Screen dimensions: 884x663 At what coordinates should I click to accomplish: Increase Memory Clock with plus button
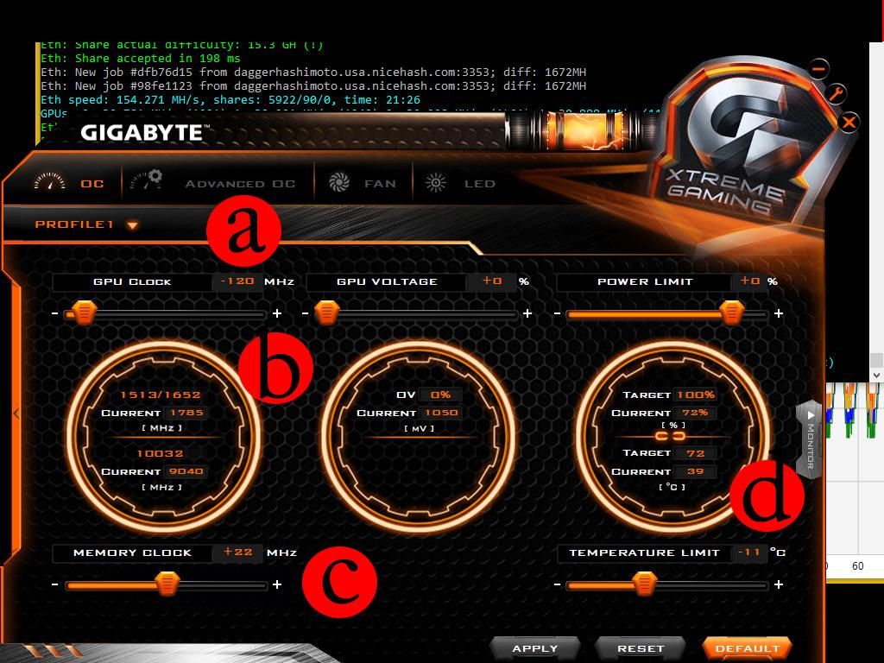pyautogui.click(x=277, y=584)
